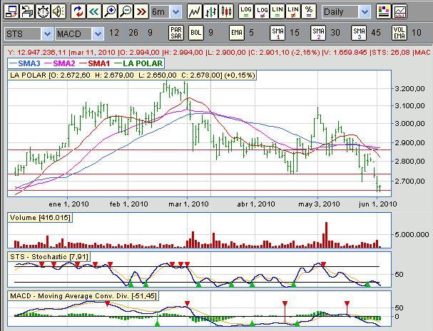Click the red double-right scroll forward arrows
Image resolution: width=433 pixels, height=331 pixels.
(x=141, y=11)
